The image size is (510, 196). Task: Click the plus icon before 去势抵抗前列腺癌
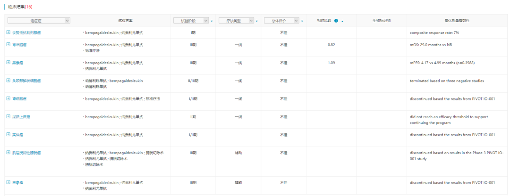pos(8,32)
